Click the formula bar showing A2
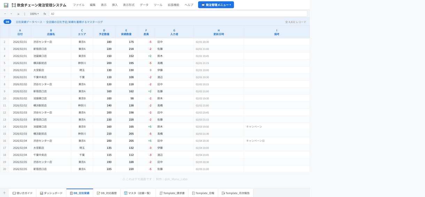 (x=178, y=14)
